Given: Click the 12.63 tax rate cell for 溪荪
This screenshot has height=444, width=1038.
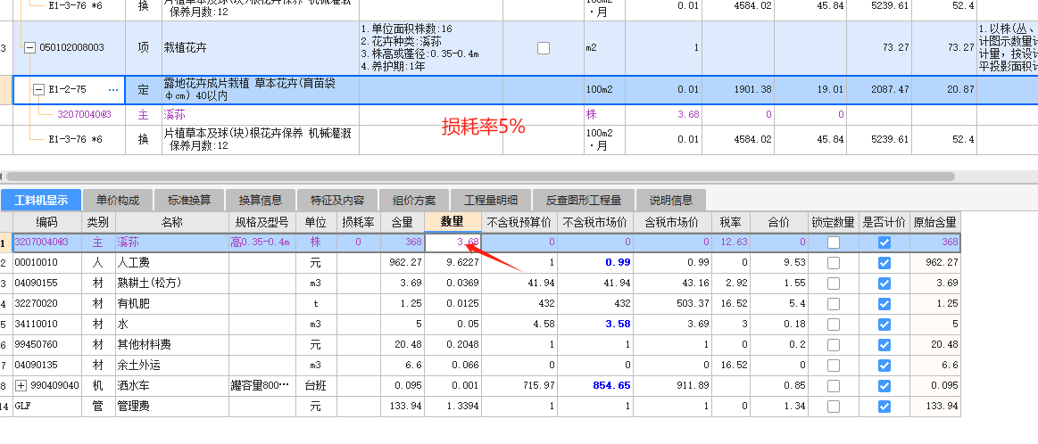Looking at the screenshot, I should pos(730,243).
